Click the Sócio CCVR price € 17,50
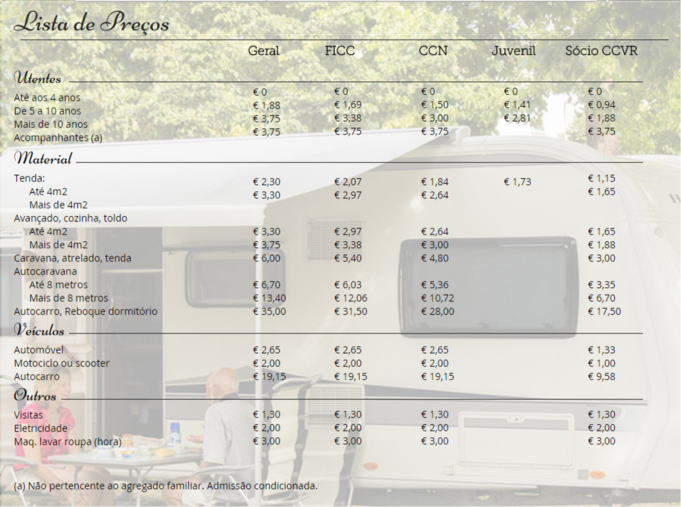 (604, 311)
